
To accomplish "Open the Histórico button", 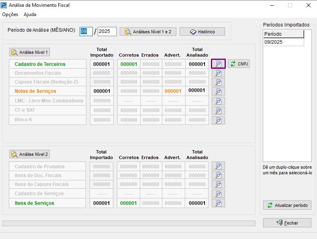I will (202, 32).
